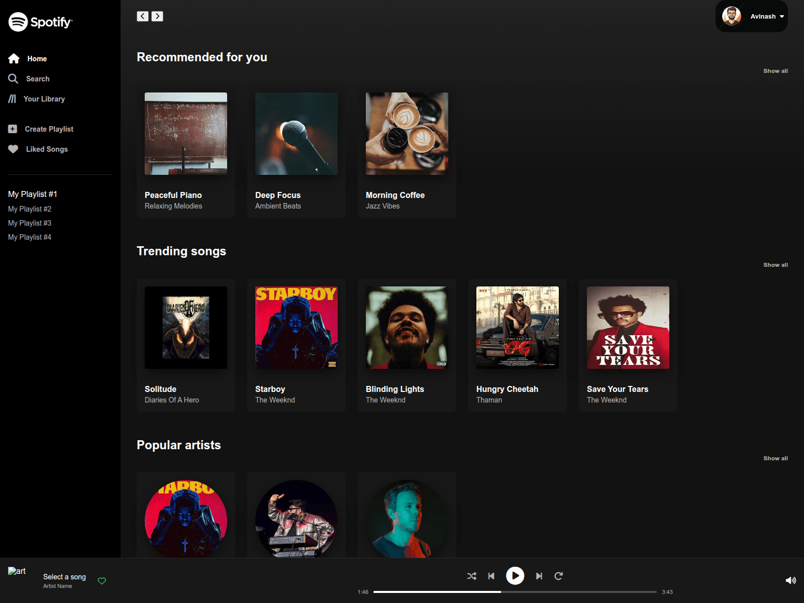Viewport: 804px width, 603px height.
Task: Show all Popular artists
Action: coord(775,458)
